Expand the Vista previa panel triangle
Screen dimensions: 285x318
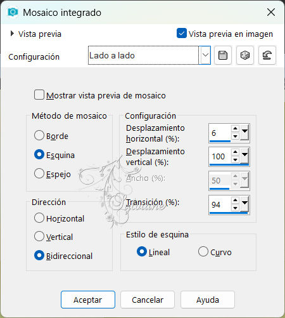coord(12,34)
